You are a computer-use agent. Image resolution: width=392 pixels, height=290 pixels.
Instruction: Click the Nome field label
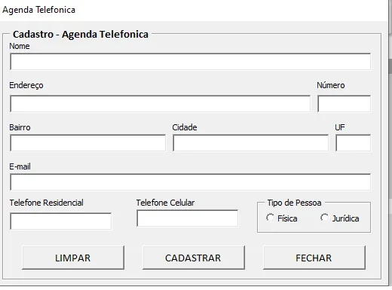tap(20, 46)
